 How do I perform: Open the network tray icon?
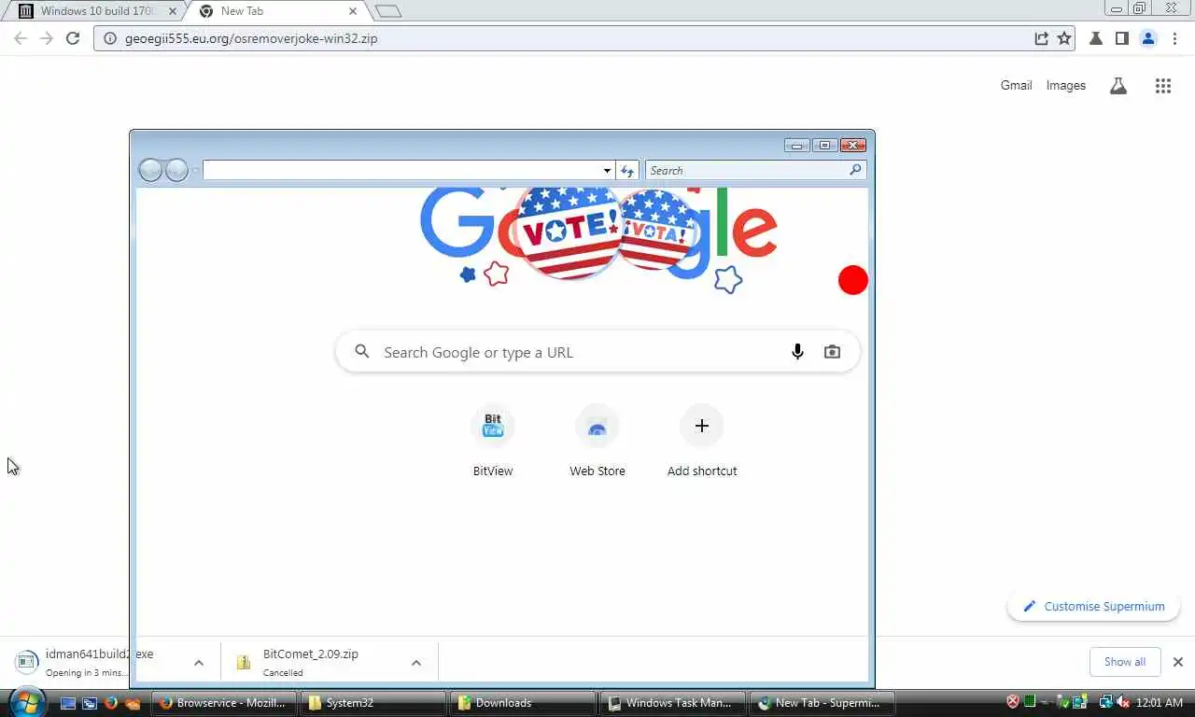pos(1105,702)
